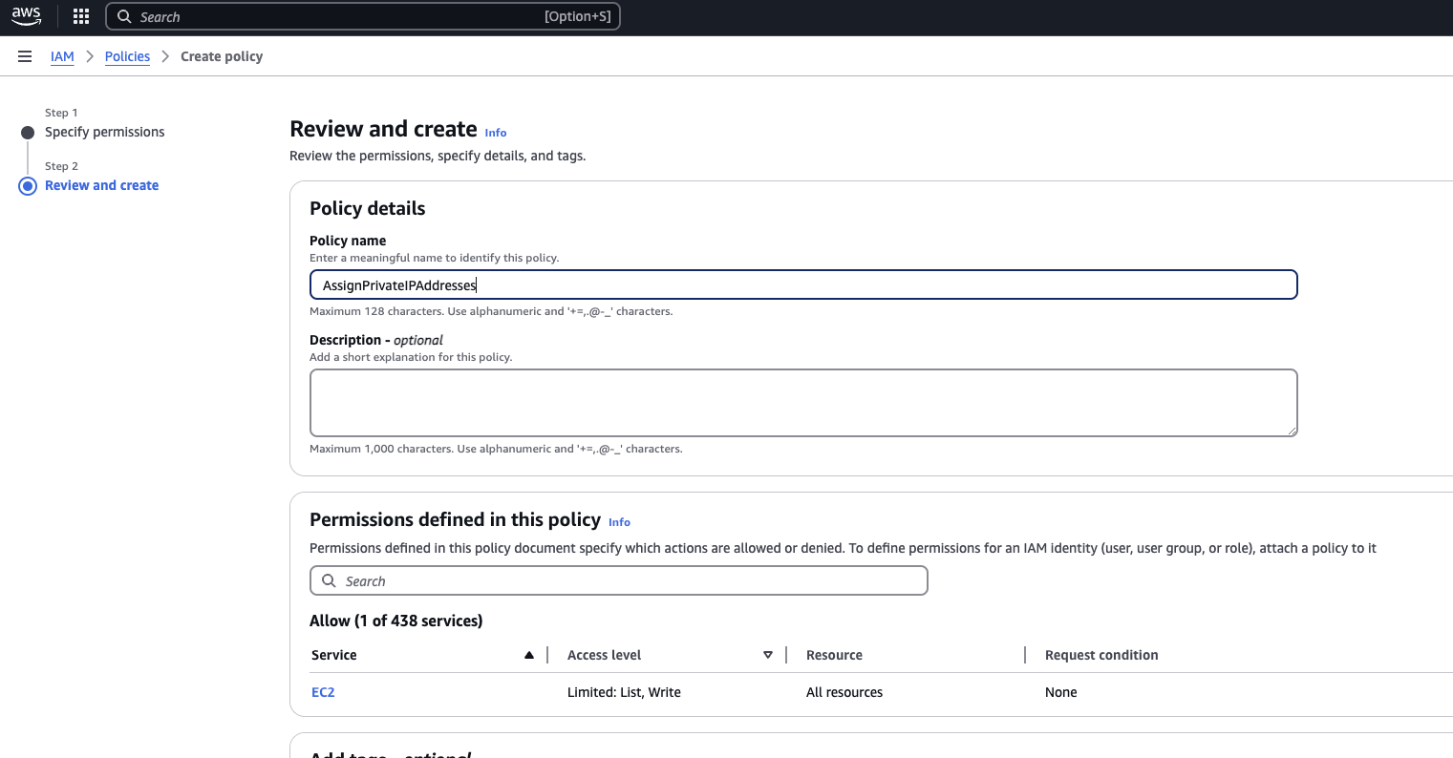Open the EC2 service link
This screenshot has height=758, width=1453.
(323, 692)
